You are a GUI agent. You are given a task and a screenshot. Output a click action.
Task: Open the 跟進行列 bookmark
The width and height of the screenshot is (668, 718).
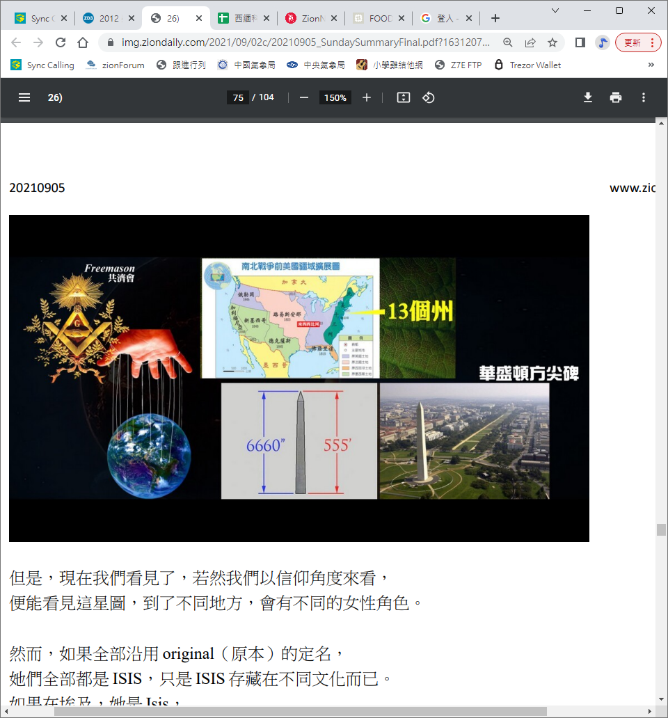point(181,65)
